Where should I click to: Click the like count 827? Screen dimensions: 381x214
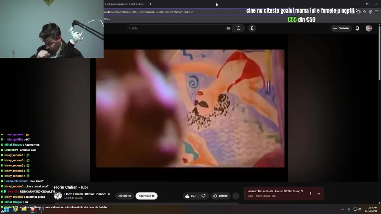point(193,196)
